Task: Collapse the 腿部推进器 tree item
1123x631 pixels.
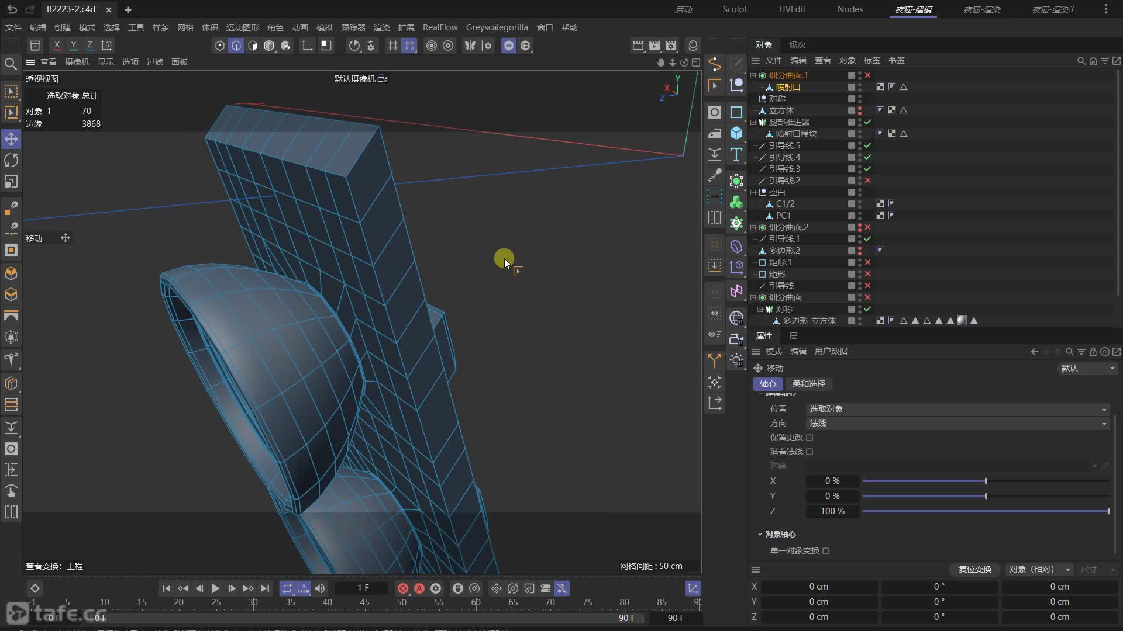Action: [753, 122]
